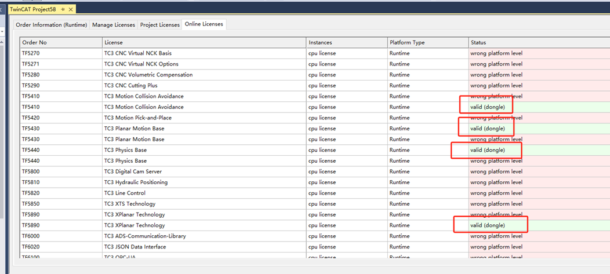Click wrong platform level status for TF5270

tap(496, 53)
